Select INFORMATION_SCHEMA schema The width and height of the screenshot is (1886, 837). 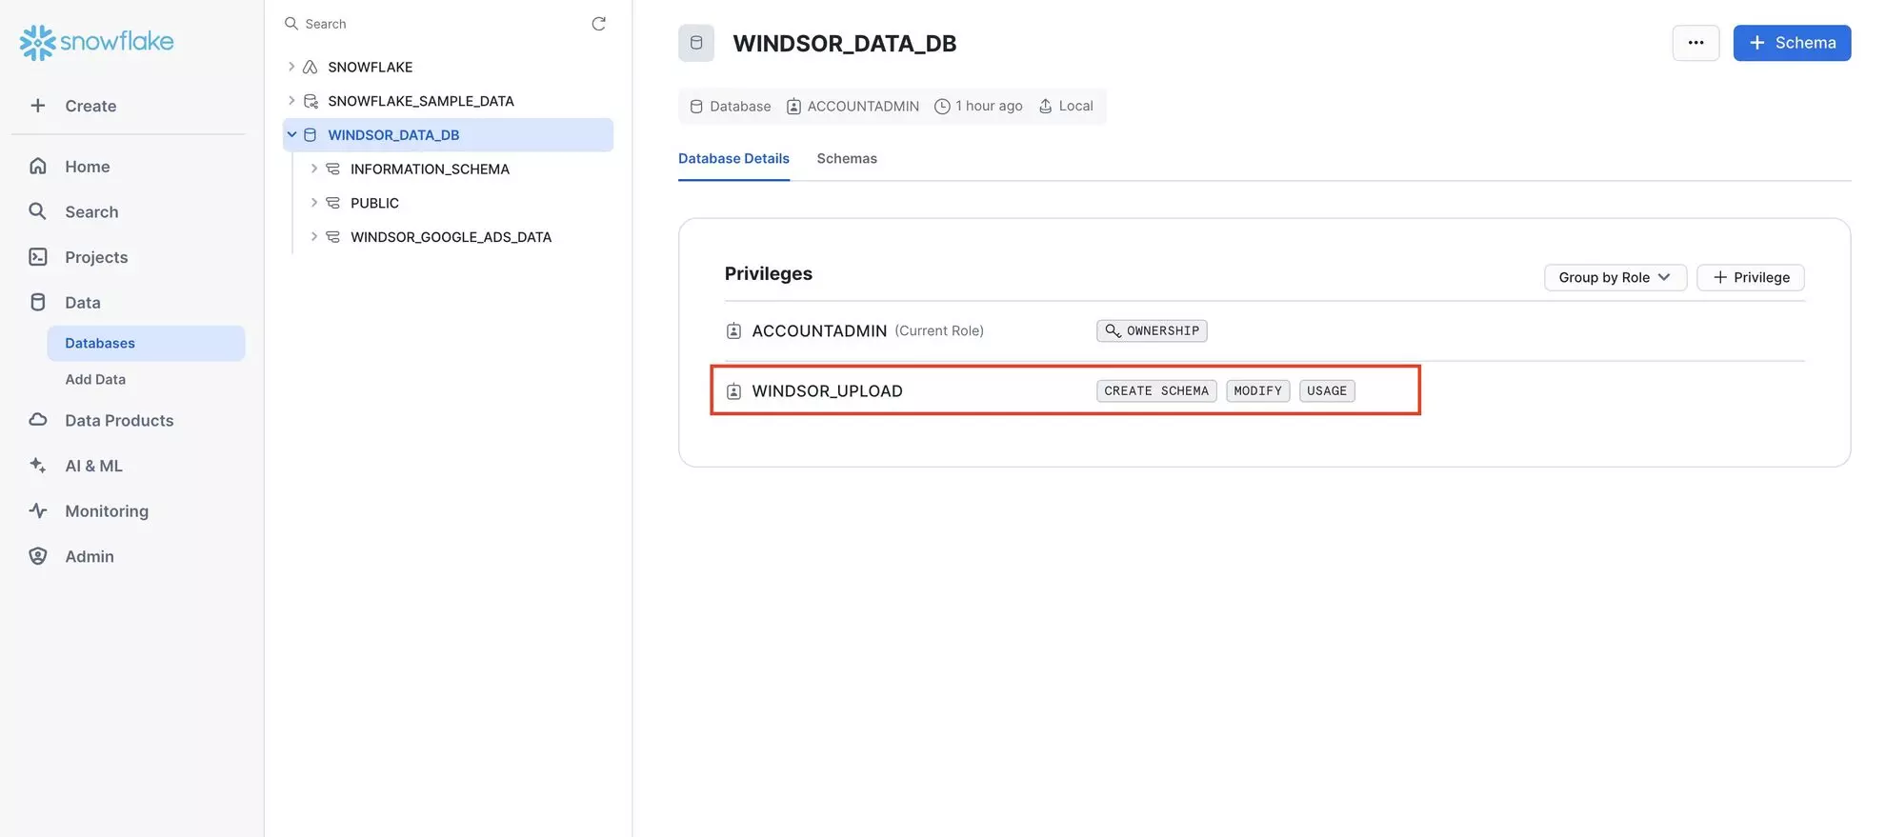(x=430, y=169)
